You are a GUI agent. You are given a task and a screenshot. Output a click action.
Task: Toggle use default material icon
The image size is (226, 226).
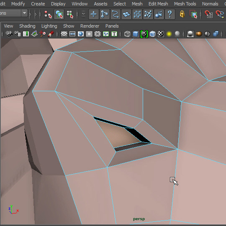coord(144,34)
